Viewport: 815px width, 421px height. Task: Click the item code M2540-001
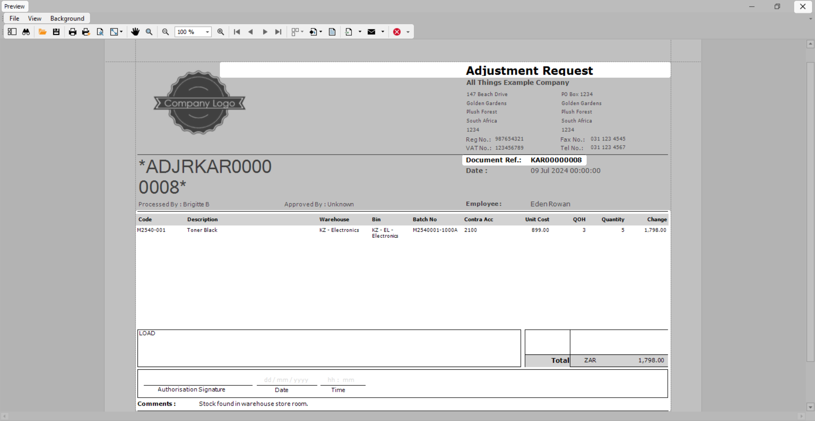[151, 230]
